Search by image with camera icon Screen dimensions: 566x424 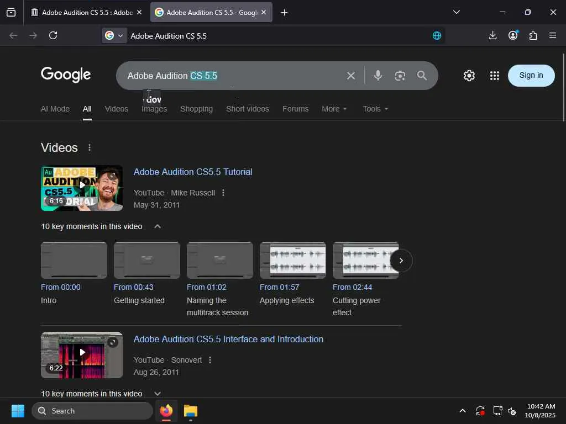point(400,76)
